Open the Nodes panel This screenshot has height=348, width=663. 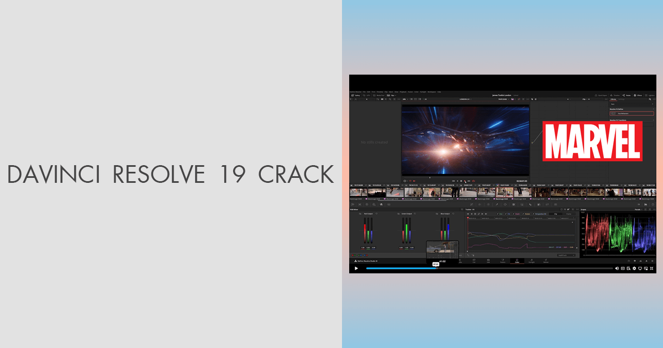627,96
